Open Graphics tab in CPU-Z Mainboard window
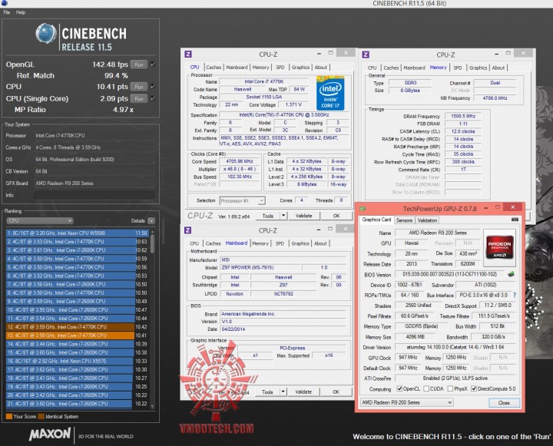Screen dimensions: 553x446 coord(300,243)
